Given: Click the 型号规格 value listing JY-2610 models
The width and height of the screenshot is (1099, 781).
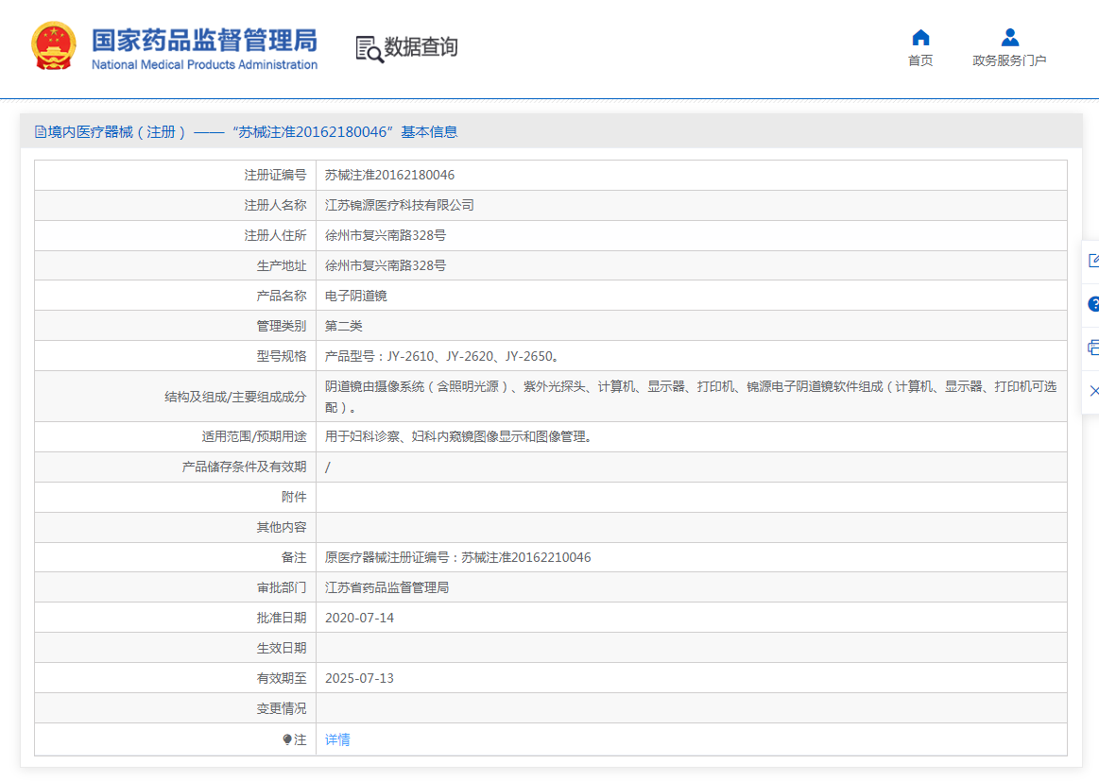Looking at the screenshot, I should point(442,356).
